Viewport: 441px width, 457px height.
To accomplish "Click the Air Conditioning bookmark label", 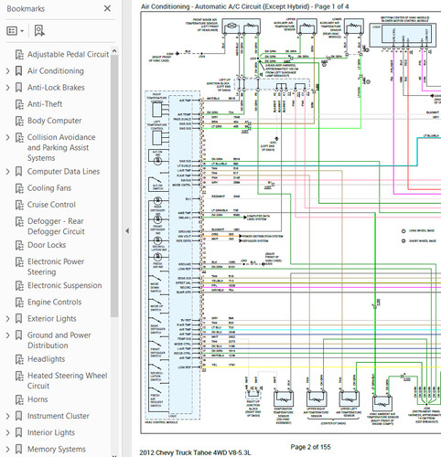I will [56, 71].
